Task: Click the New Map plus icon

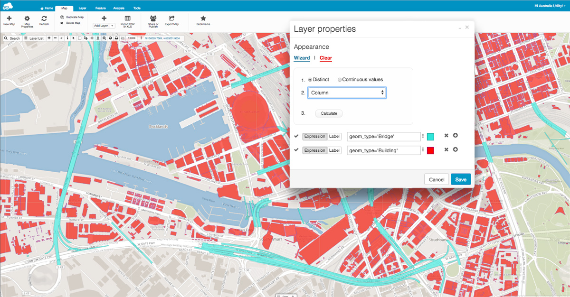Action: [9, 18]
